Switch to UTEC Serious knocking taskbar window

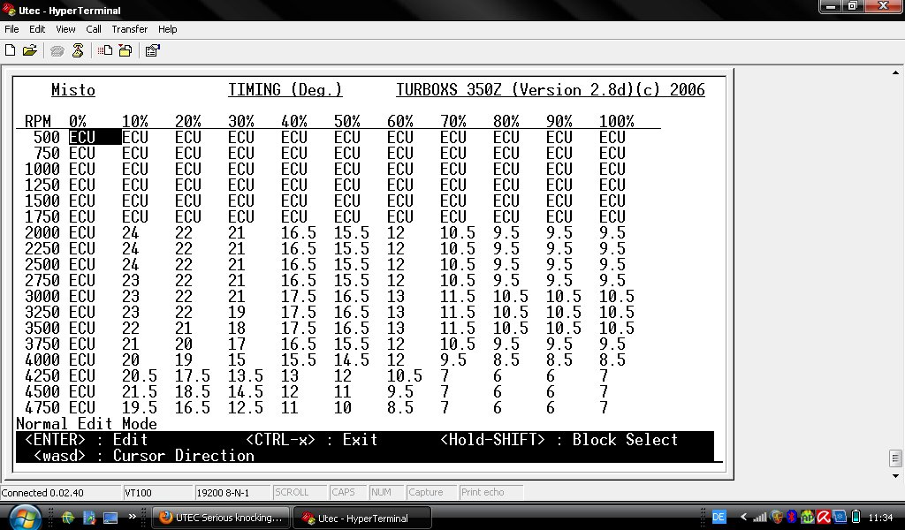(x=221, y=518)
